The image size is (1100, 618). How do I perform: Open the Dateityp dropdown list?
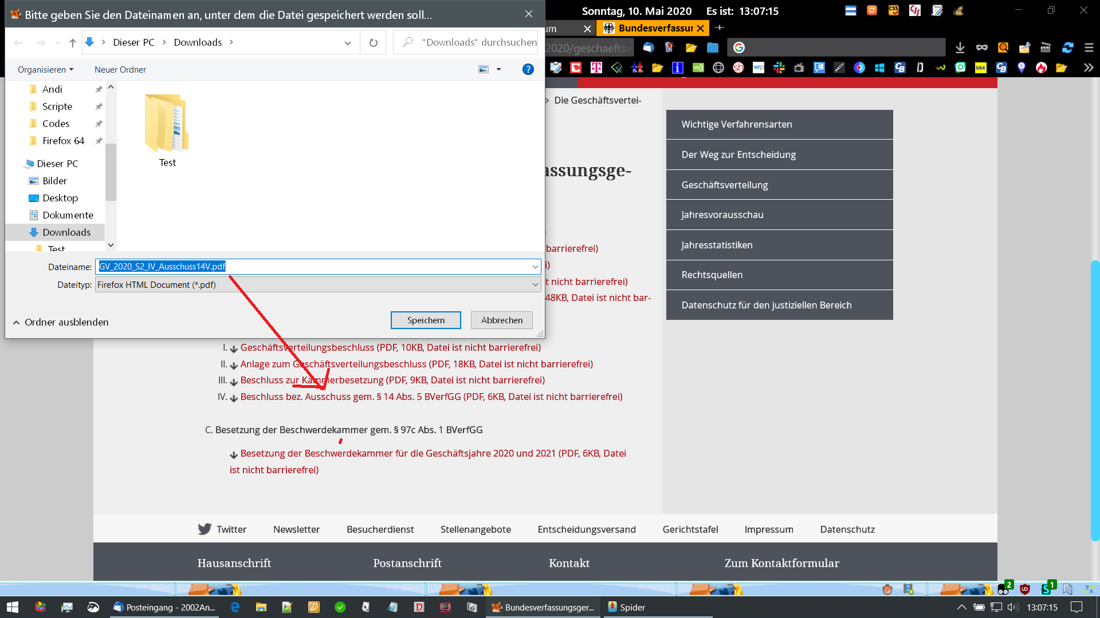pos(535,285)
